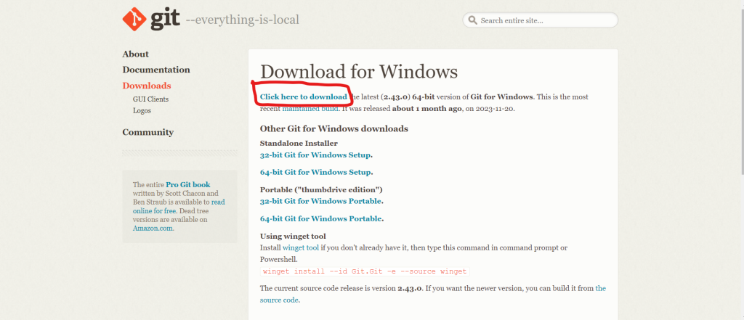The width and height of the screenshot is (744, 320).
Task: Download 32-bit Git for Windows Setup
Action: pos(315,155)
